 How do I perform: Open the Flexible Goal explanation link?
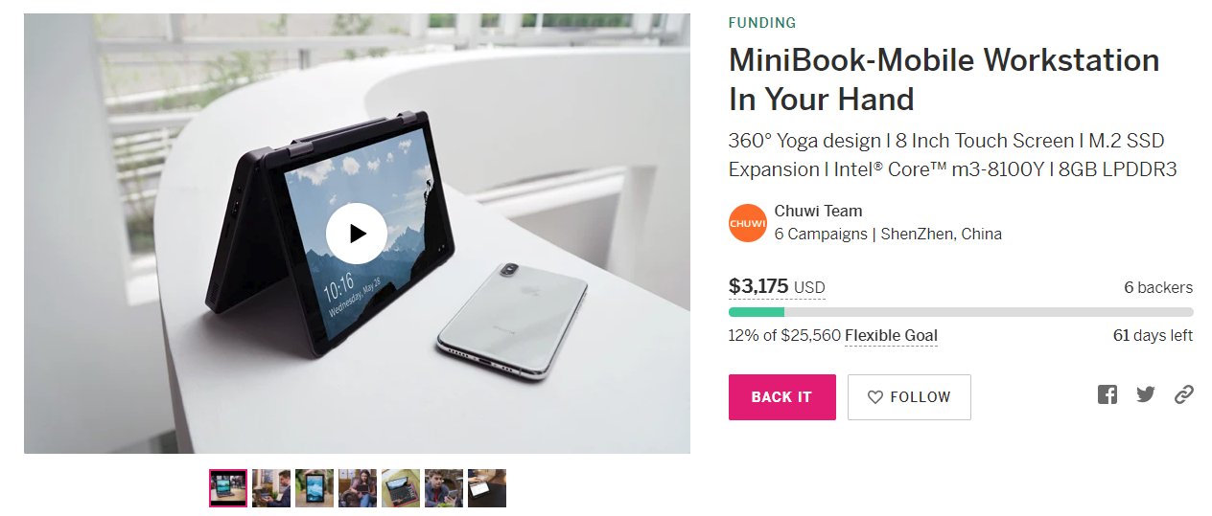[x=891, y=336]
